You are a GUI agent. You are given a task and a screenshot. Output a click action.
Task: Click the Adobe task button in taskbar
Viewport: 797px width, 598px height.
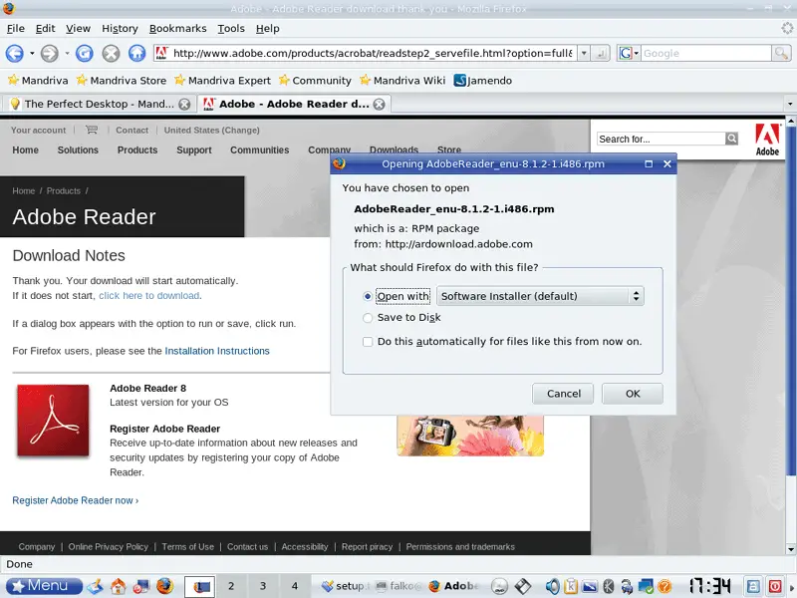coord(454,586)
